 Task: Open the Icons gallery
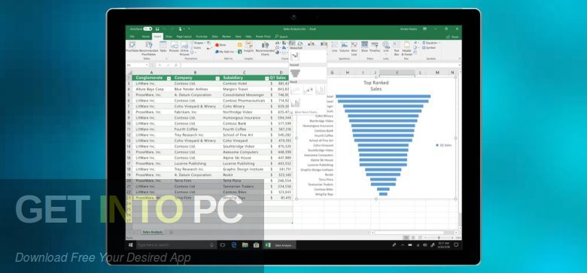click(x=196, y=48)
